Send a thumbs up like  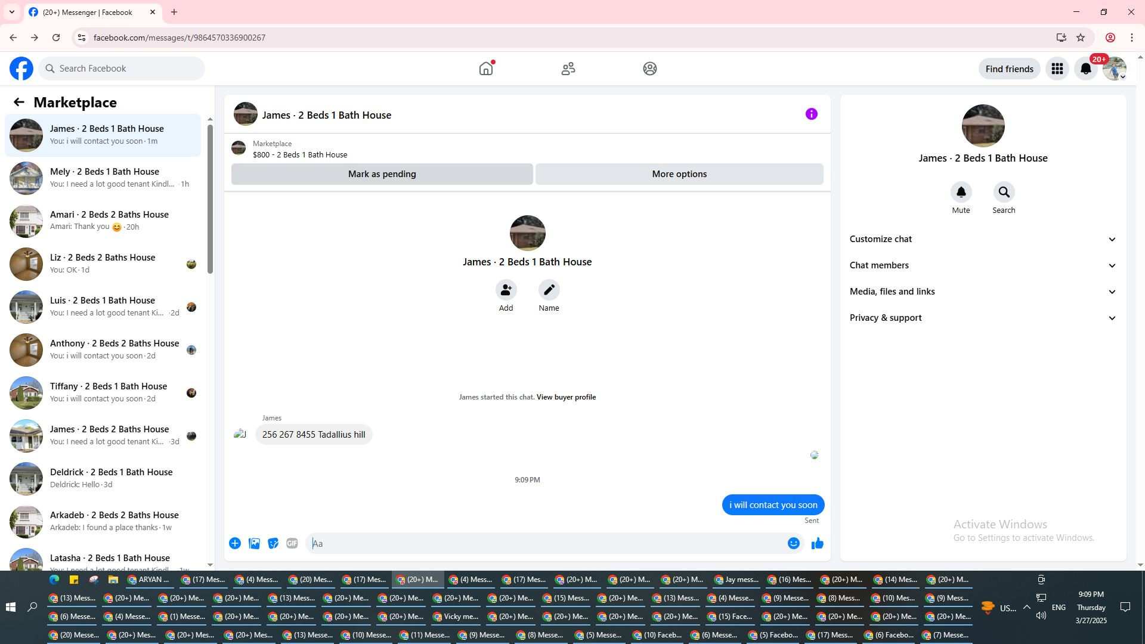pos(817,543)
